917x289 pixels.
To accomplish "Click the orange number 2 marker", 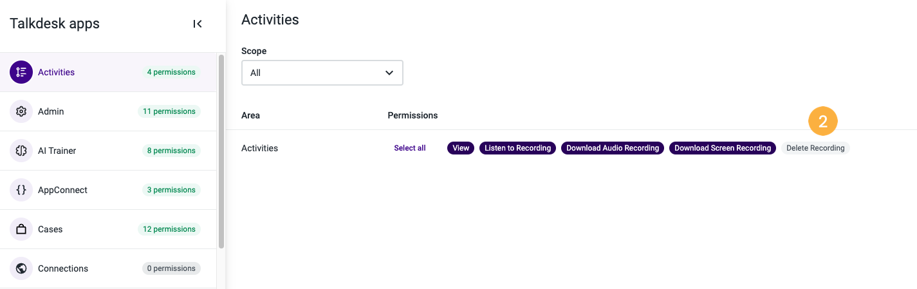I will [822, 121].
